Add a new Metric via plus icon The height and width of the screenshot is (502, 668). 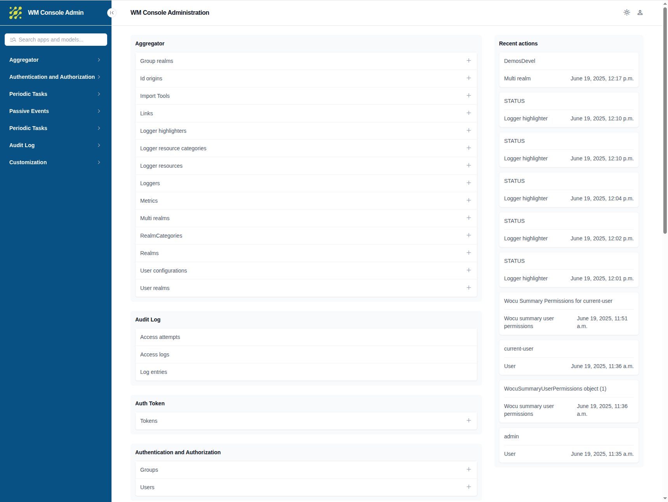(x=469, y=200)
